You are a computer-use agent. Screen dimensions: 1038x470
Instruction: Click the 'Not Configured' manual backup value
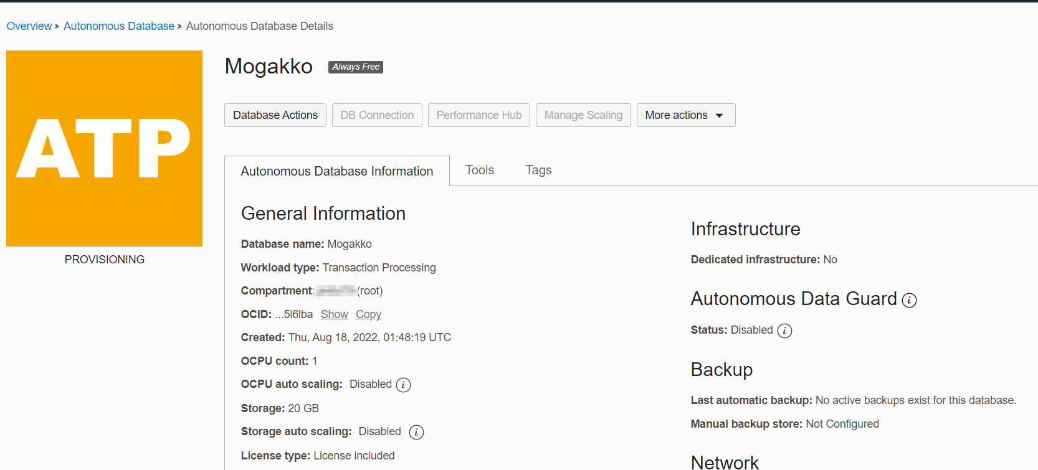point(842,424)
